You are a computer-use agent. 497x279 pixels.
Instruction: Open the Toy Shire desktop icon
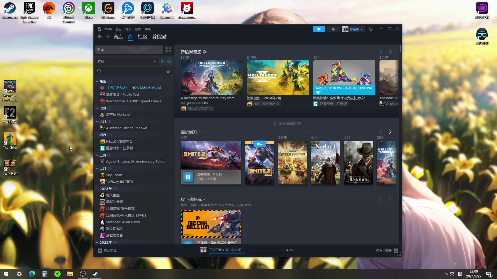[x=10, y=141]
